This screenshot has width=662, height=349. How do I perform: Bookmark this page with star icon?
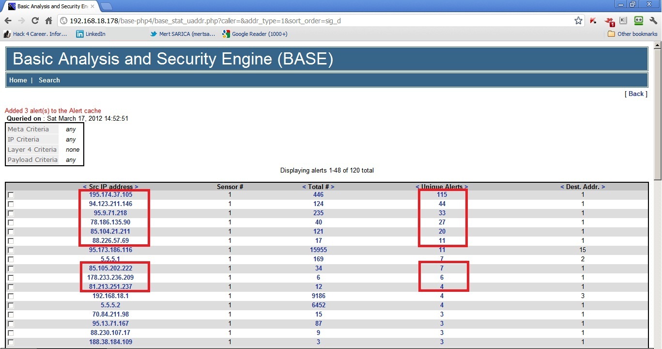[578, 21]
